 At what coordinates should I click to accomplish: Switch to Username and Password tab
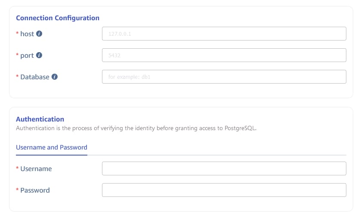pyautogui.click(x=52, y=147)
